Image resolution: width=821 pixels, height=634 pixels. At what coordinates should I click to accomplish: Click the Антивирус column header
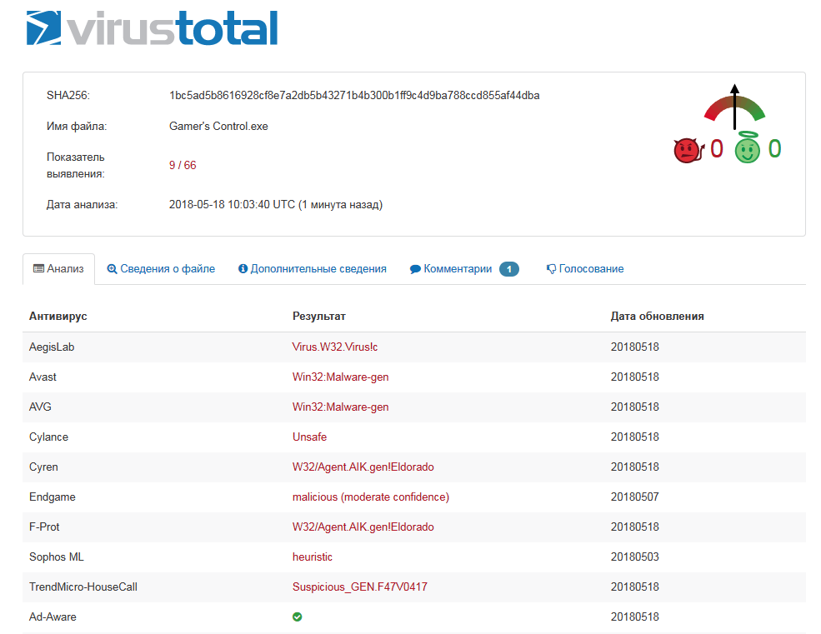tap(58, 317)
